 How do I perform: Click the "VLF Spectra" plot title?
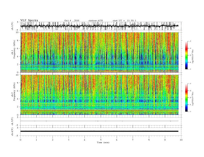[29, 20]
